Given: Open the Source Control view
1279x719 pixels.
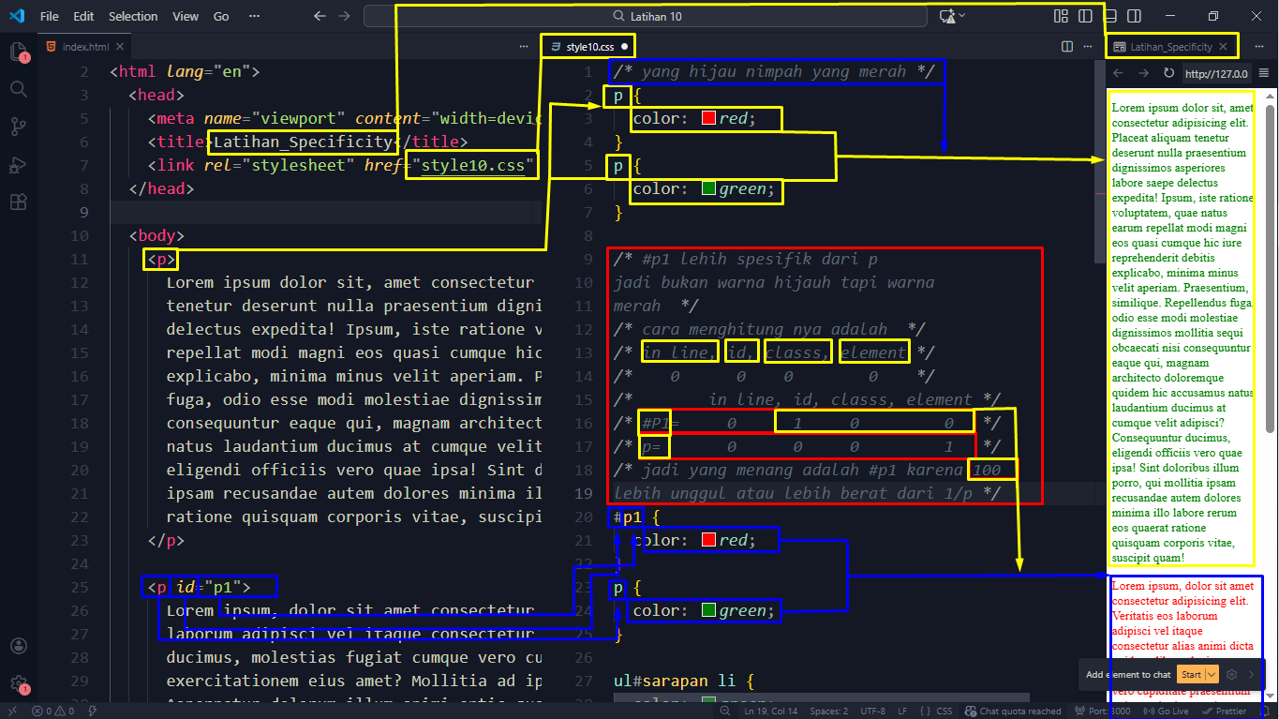Looking at the screenshot, I should 19,127.
